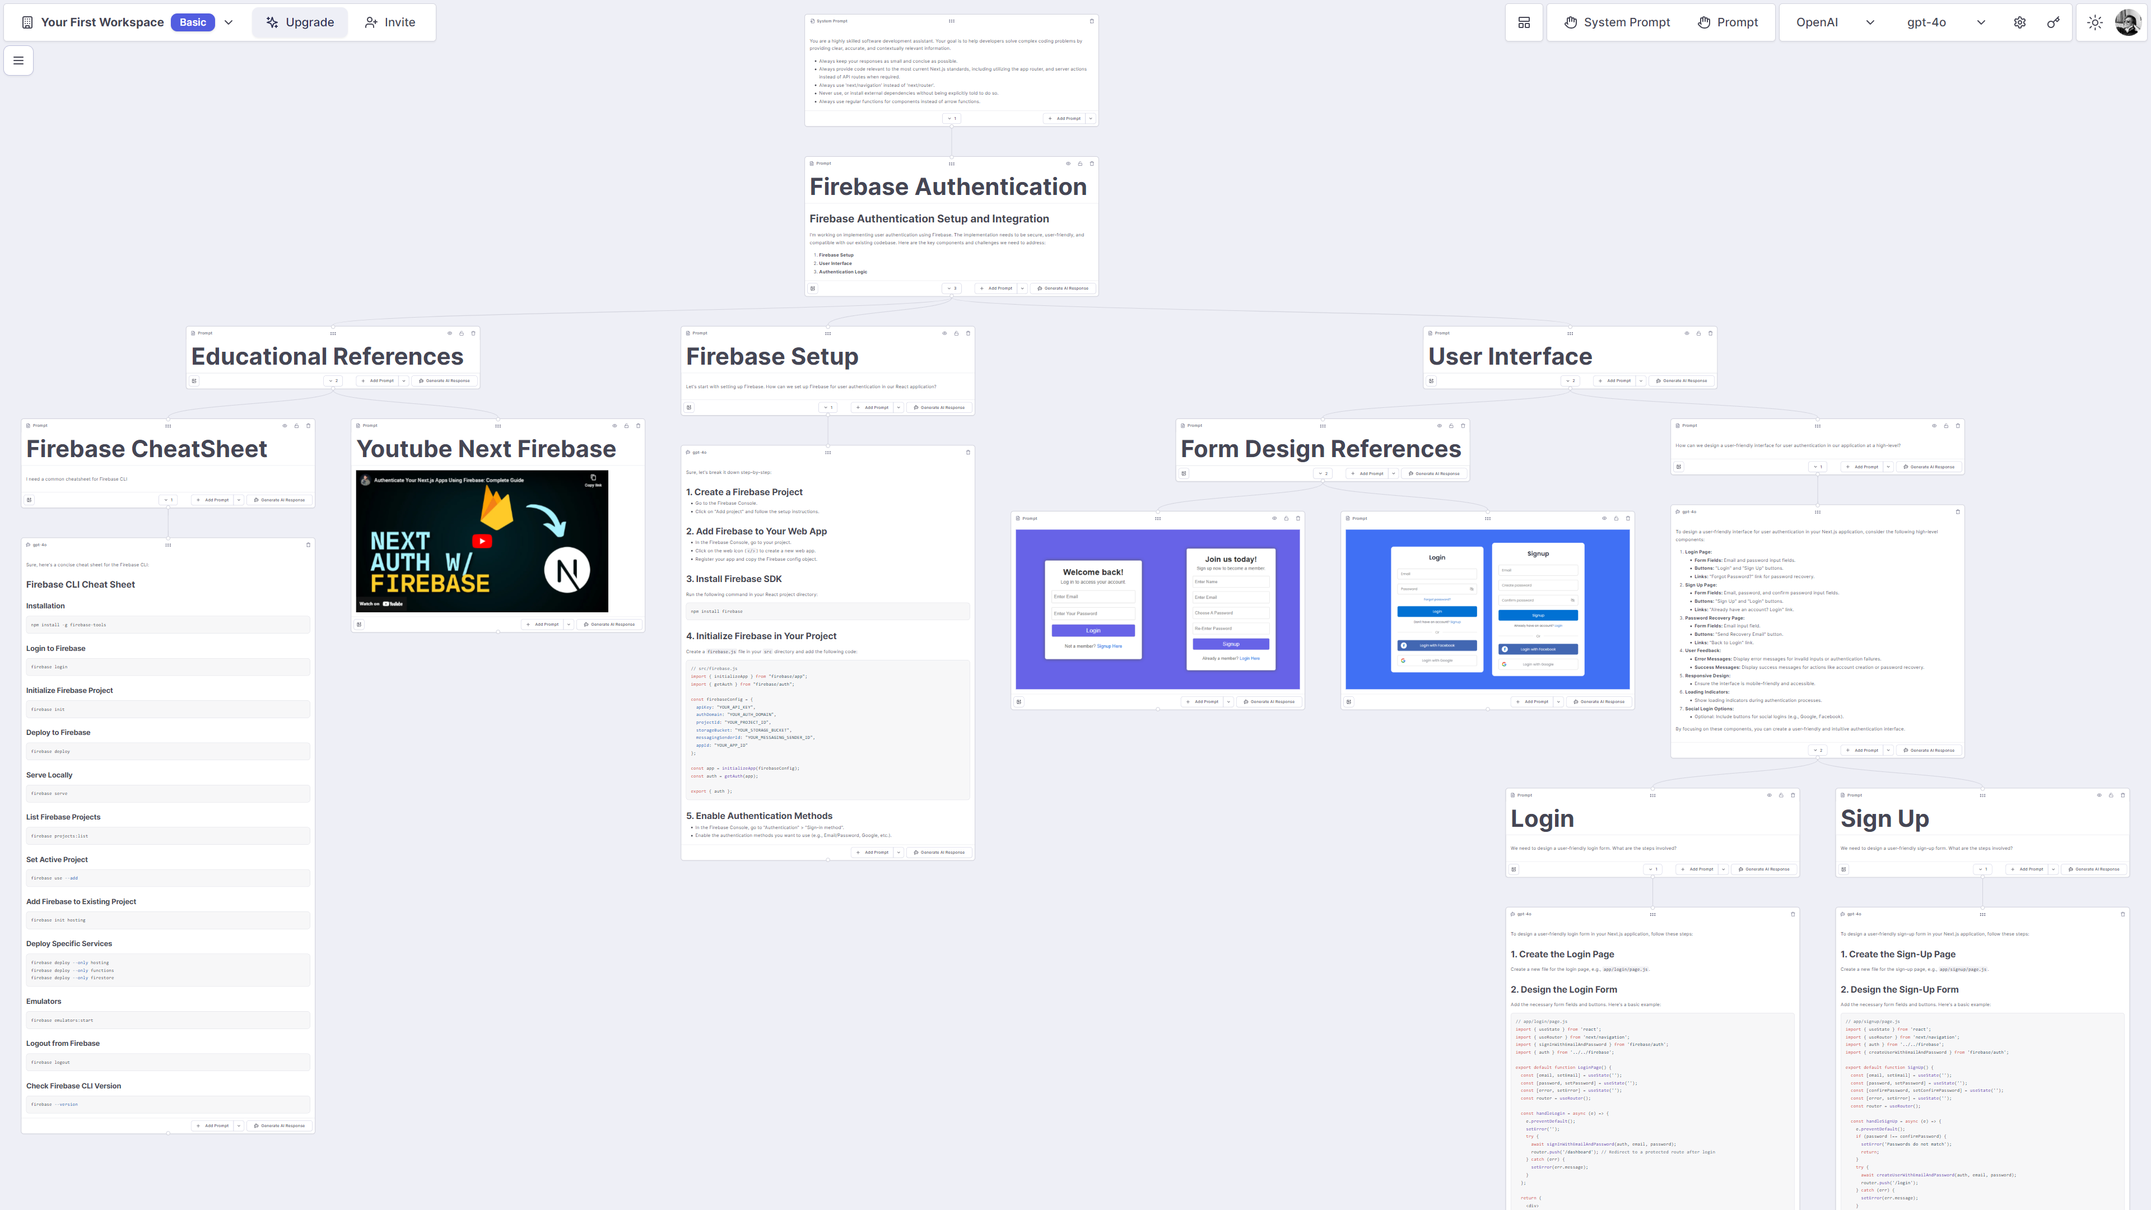
Task: Click Your First Workspace name
Action: click(102, 22)
